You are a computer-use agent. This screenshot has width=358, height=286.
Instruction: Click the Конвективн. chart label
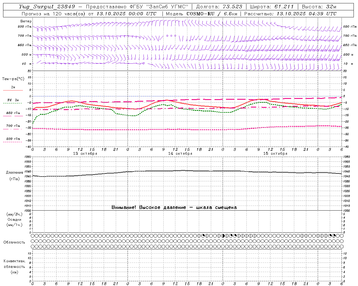coord(15,261)
